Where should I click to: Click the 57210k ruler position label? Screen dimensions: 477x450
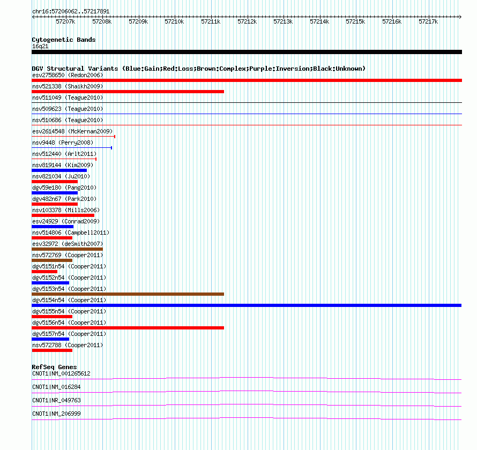[x=174, y=21]
